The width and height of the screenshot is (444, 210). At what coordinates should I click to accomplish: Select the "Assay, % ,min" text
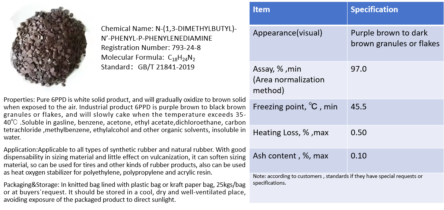277,69
